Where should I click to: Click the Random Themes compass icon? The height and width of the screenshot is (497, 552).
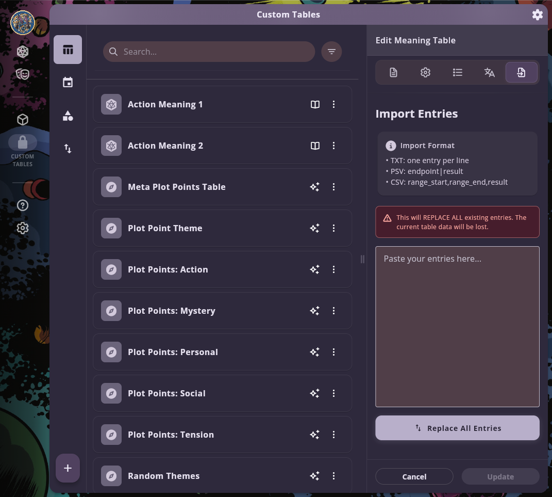[111, 475]
